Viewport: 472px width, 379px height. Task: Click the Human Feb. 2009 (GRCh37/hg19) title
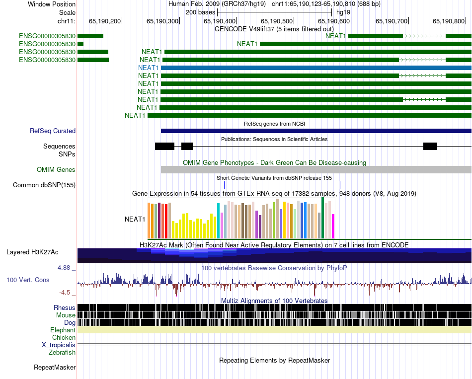point(217,4)
